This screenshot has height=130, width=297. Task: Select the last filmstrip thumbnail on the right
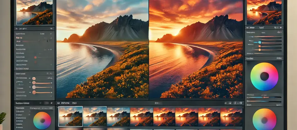click(231, 117)
